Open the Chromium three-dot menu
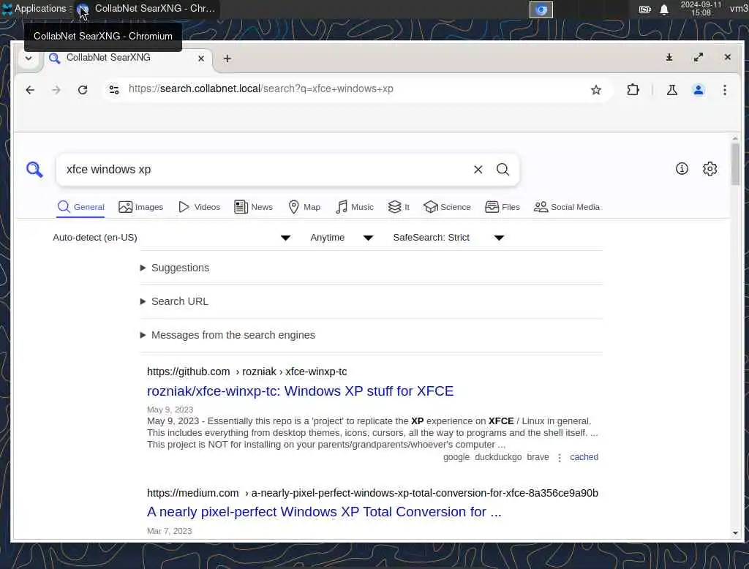Viewport: 749px width, 569px height. (725, 90)
